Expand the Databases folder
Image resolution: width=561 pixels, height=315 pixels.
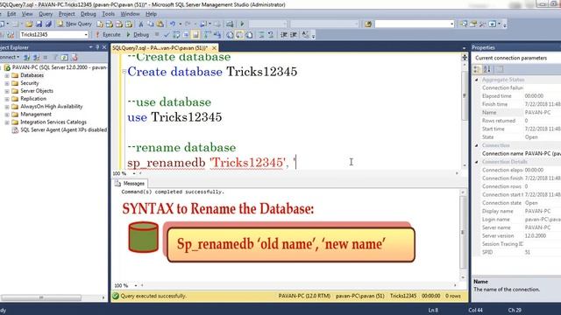7,75
